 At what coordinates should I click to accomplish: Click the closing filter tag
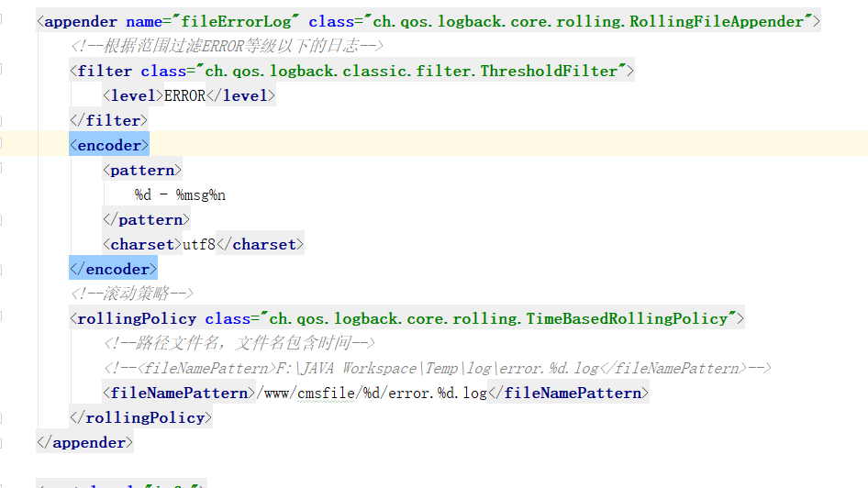click(x=108, y=120)
